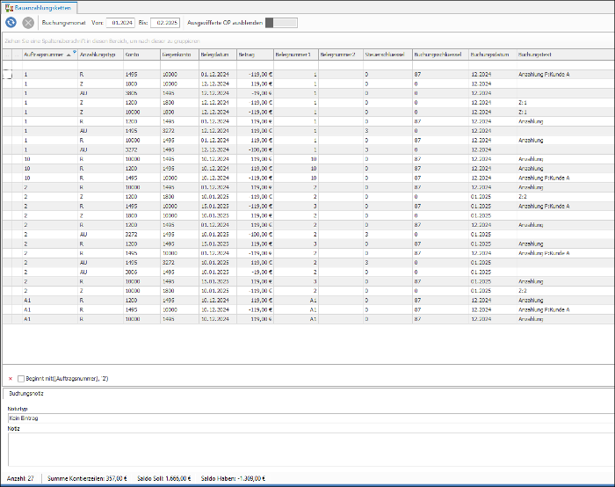Click the grey cancel X icon in toolbar

tap(28, 23)
